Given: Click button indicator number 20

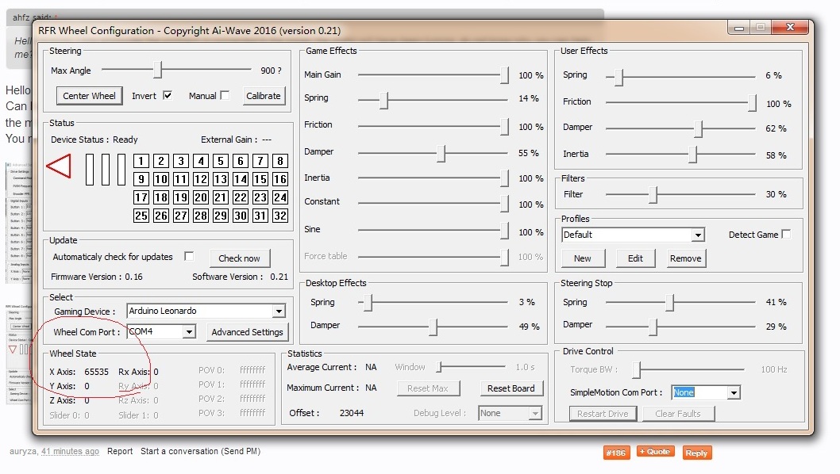Looking at the screenshot, I should (200, 197).
